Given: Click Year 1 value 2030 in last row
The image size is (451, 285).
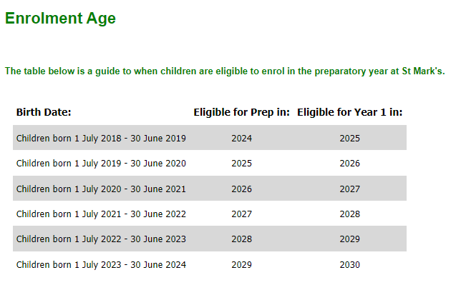Looking at the screenshot, I should coord(350,264).
